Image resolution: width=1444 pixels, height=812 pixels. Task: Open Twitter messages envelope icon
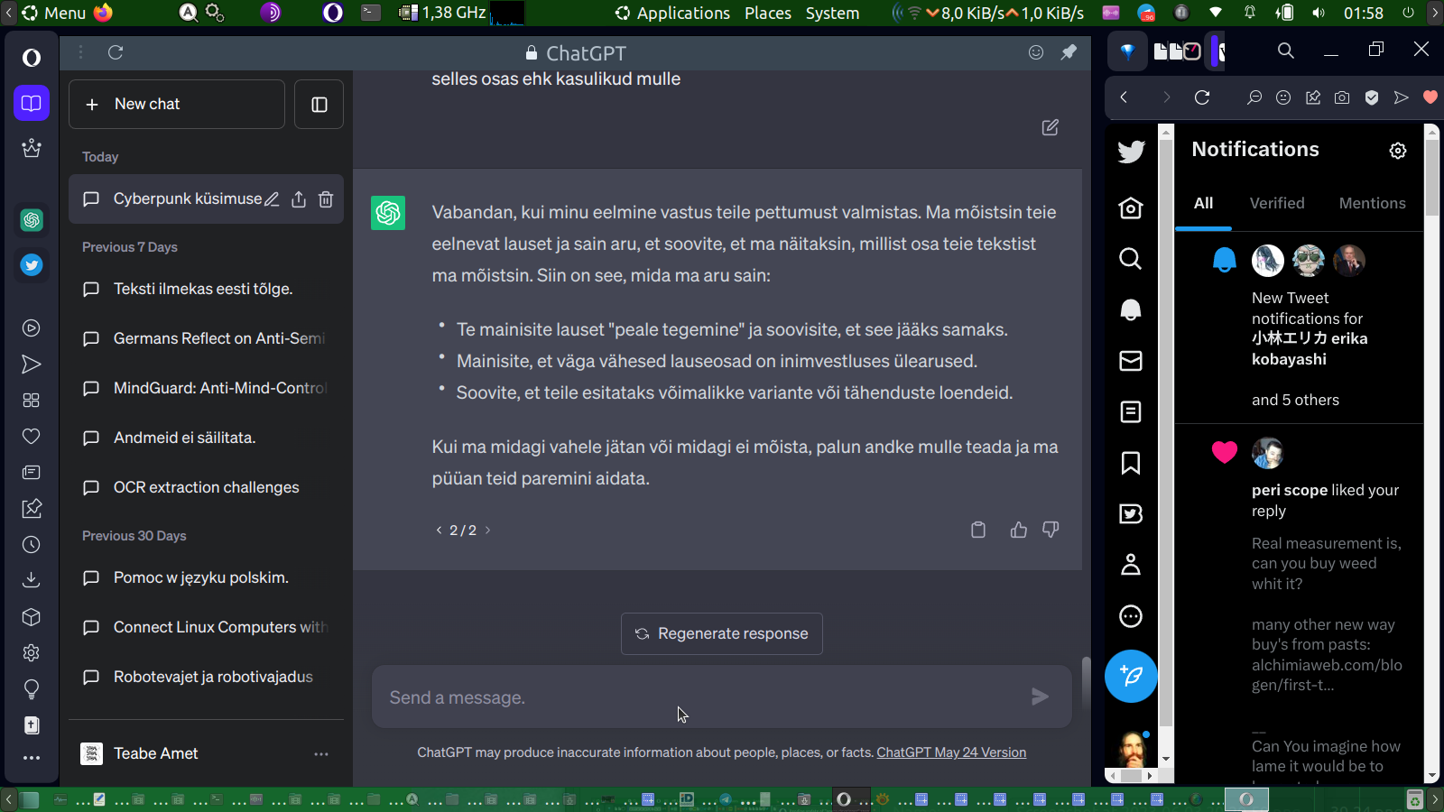[1131, 361]
